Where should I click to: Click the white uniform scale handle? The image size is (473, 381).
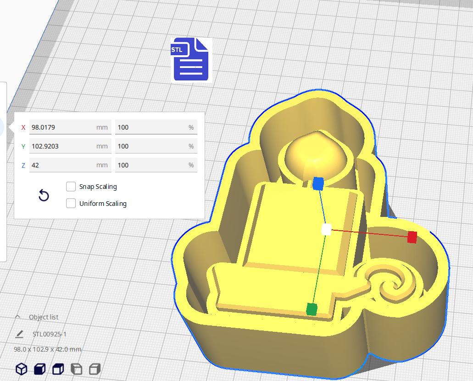coord(326,230)
